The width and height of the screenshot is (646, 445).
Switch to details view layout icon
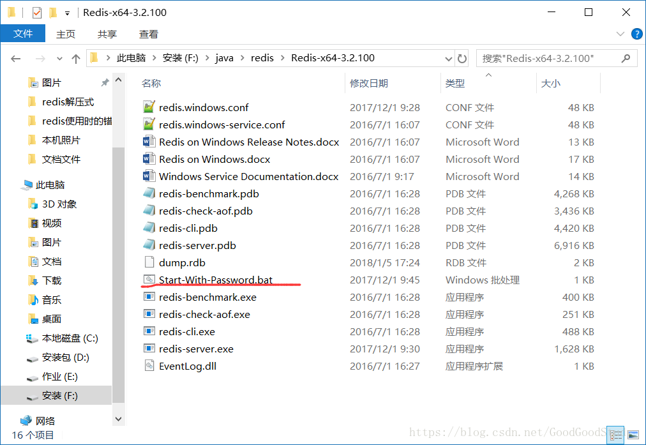click(616, 435)
